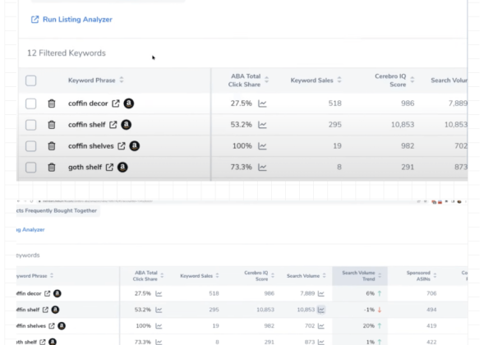Sort the top table by Keyword Phrase
Screen dimensions: 493x345
122,80
